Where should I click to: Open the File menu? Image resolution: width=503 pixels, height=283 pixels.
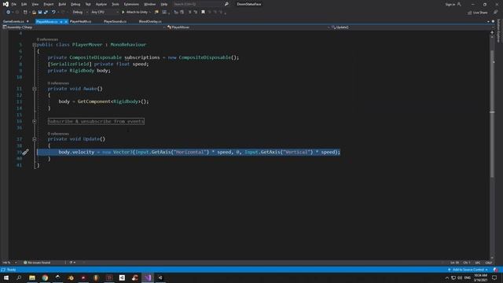tap(14, 4)
